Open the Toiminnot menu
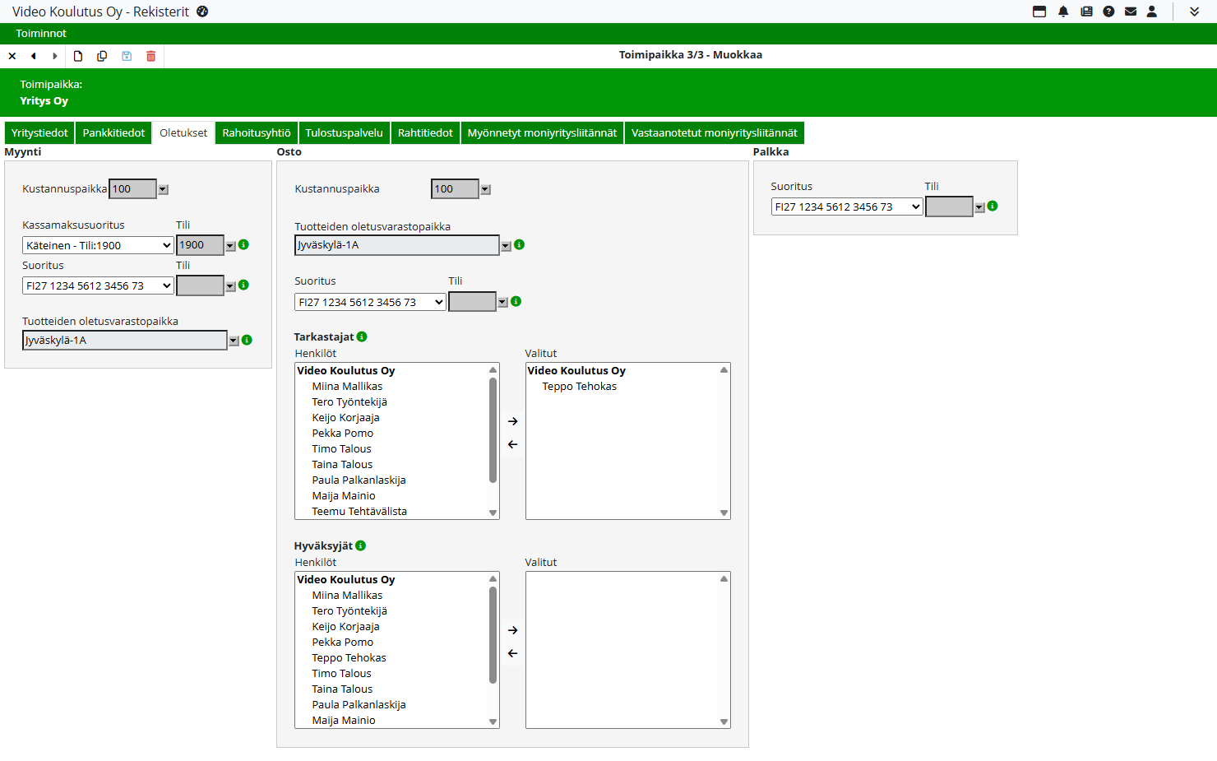Screen dimensions: 1217x761 click(x=41, y=34)
